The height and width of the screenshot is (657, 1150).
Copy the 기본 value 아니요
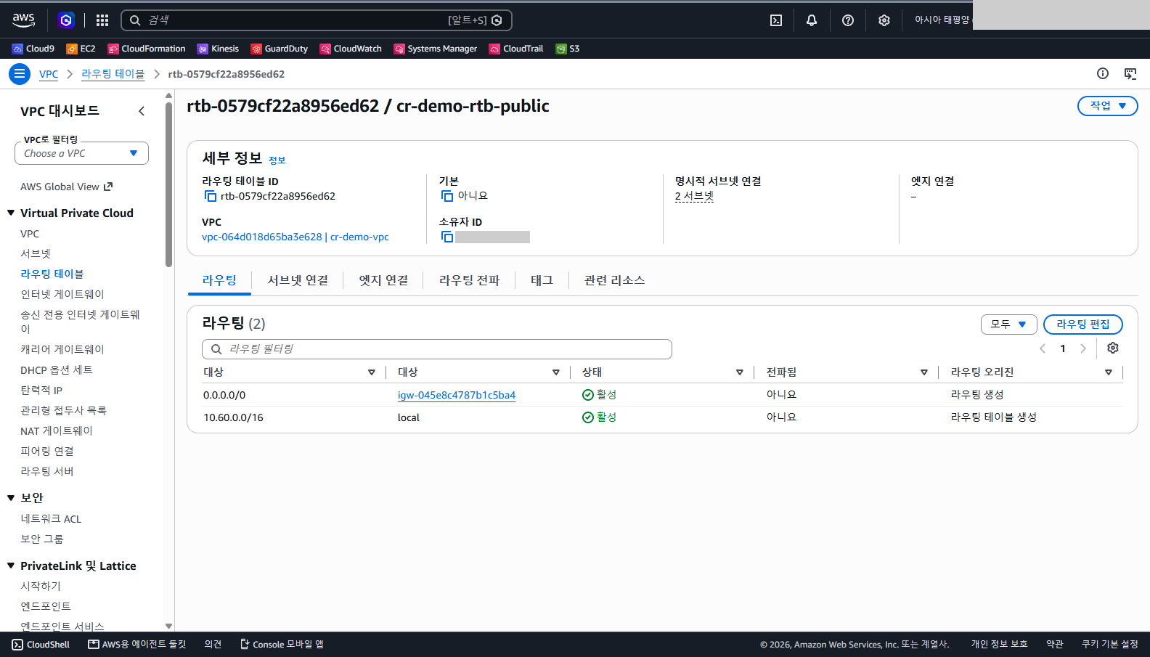pos(447,196)
